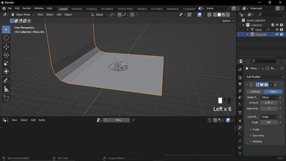Open the Scene properties tab

click(x=240, y=97)
